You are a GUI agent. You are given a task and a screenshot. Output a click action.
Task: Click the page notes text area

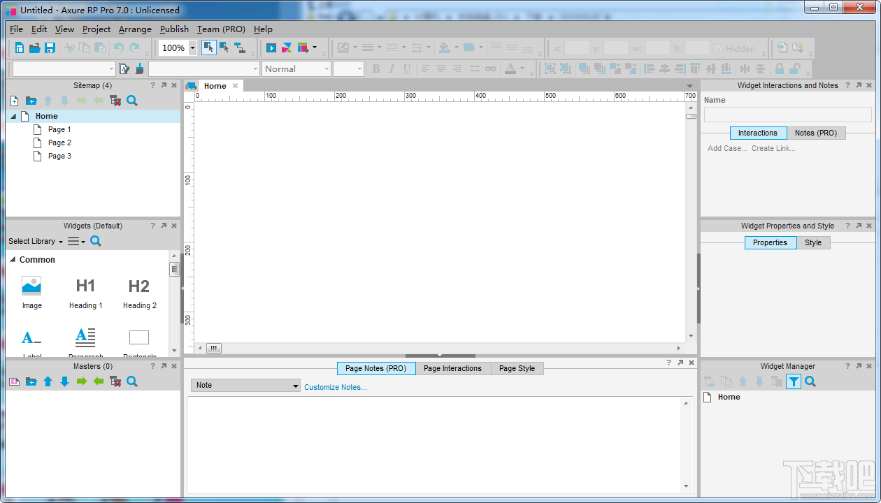click(434, 444)
